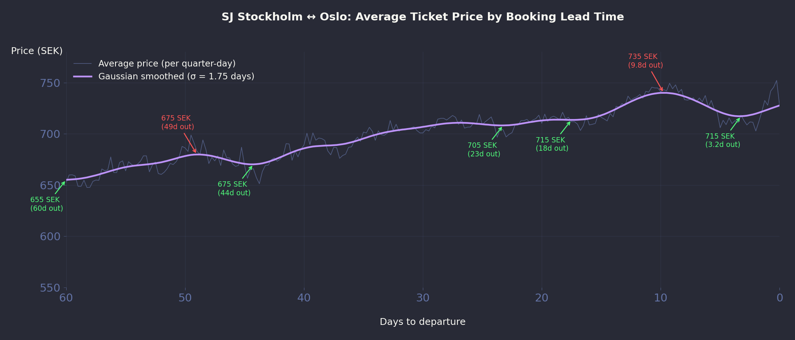
Task: Select the red '735 SEK (9.8d out)' annotation
Action: tap(645, 61)
